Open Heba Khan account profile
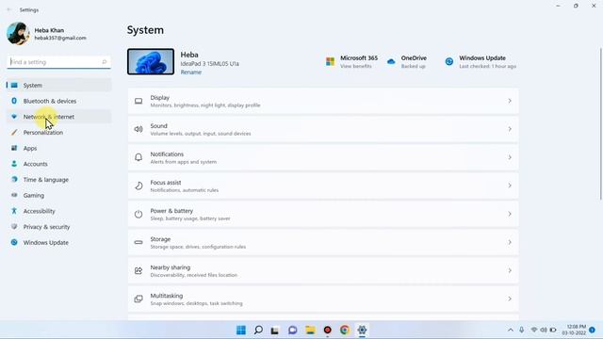 (x=46, y=34)
